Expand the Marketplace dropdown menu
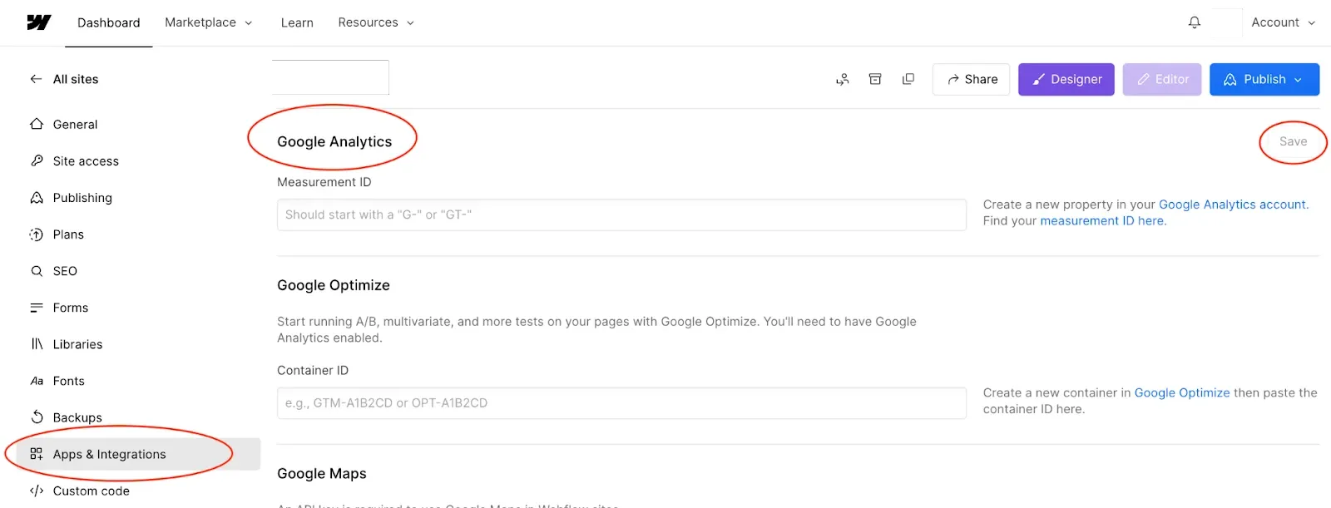Viewport: 1331px width, 508px height. click(x=208, y=22)
